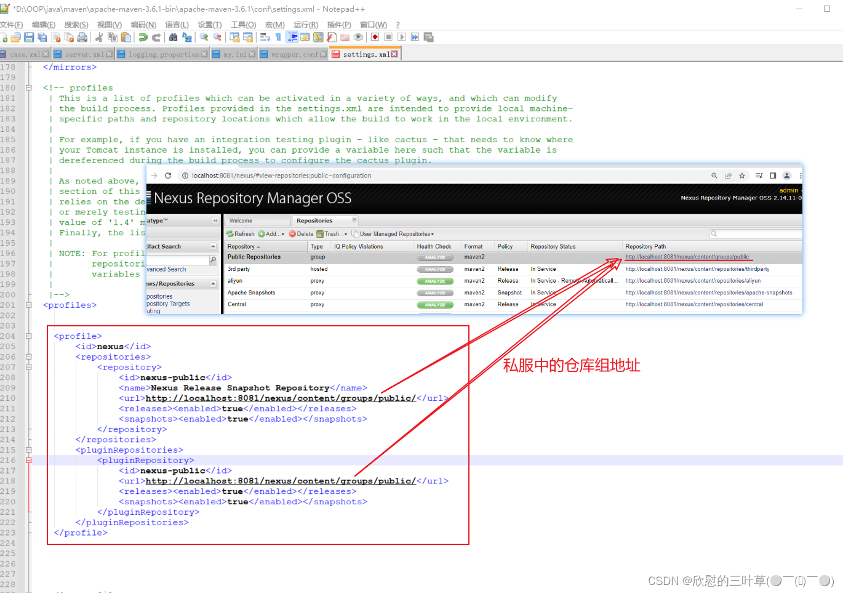
Task: Click the Cut scissors icon
Action: (x=99, y=37)
